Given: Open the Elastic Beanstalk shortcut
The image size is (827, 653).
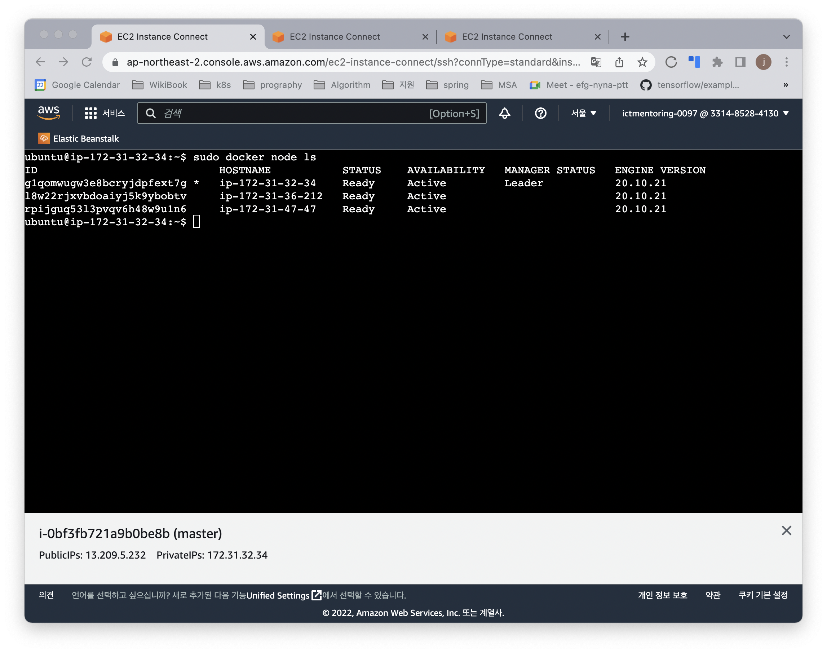Looking at the screenshot, I should [x=79, y=138].
